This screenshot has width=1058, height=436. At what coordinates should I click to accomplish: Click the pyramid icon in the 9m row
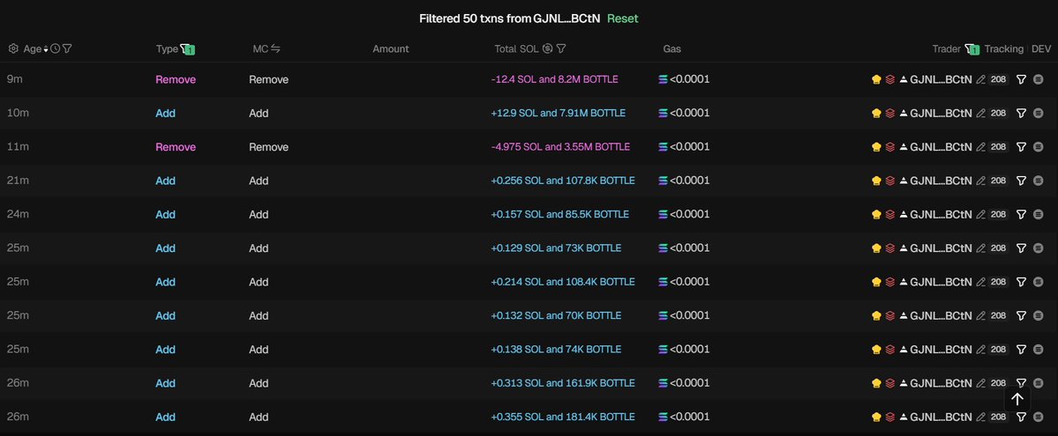pos(904,79)
